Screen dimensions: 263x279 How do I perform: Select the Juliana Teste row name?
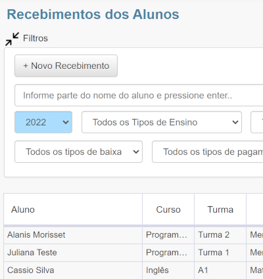coord(32,253)
